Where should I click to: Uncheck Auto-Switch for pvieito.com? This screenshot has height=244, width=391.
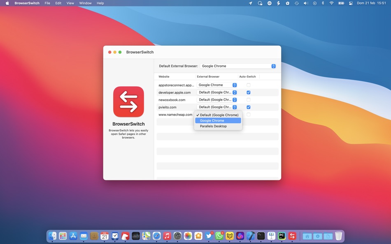coord(248,107)
